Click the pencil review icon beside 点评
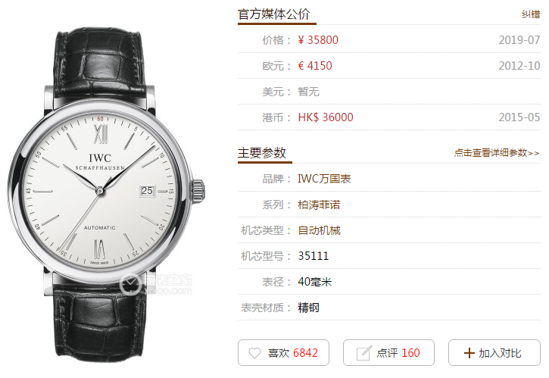The height and width of the screenshot is (378, 549). point(363,353)
